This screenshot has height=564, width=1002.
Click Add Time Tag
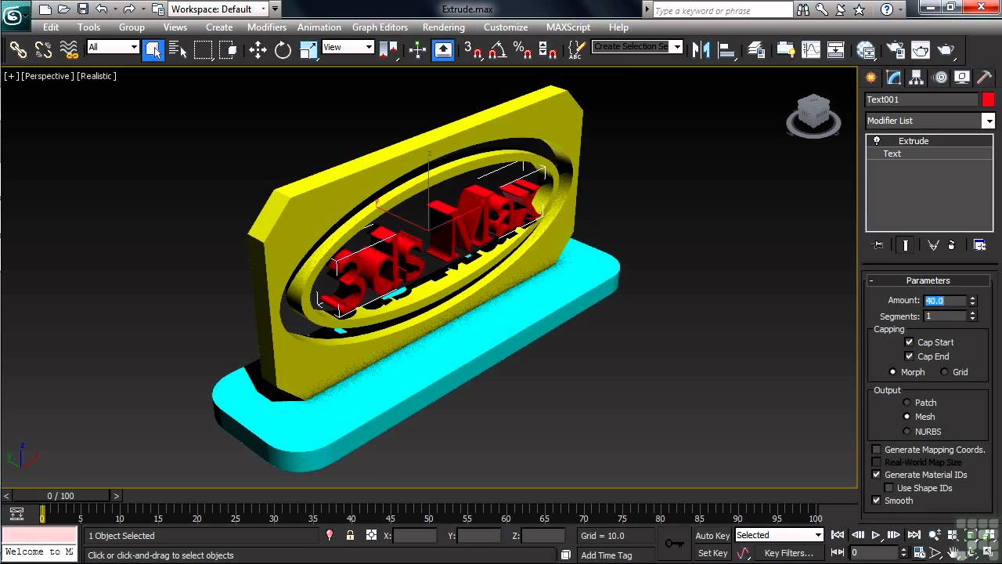point(606,555)
